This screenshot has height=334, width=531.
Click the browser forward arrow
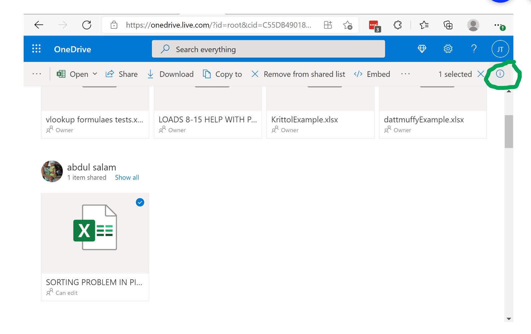[63, 25]
